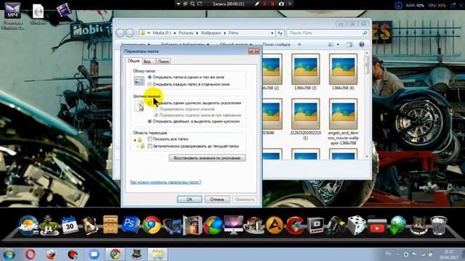465x261 pixels.
Task: Switch to Chrome in the taskbar
Action: (x=115, y=254)
